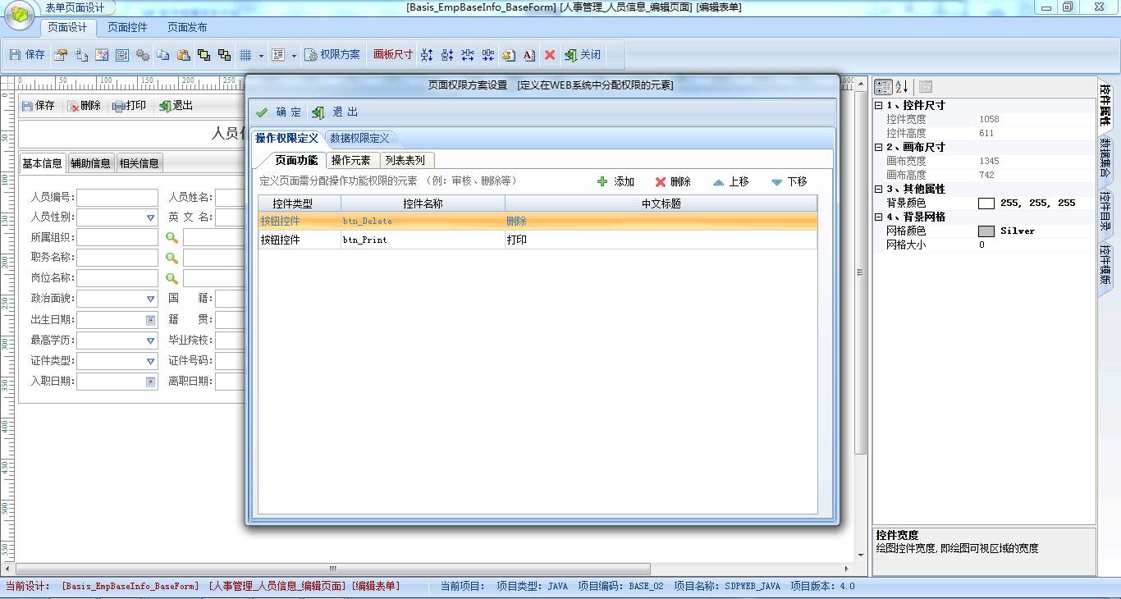Viewport: 1121px width, 599px height.
Task: Select 辅助信息 tab on the form canvas
Action: [x=90, y=163]
